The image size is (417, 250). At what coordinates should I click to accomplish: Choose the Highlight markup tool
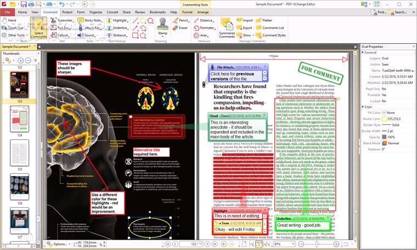(x=119, y=20)
